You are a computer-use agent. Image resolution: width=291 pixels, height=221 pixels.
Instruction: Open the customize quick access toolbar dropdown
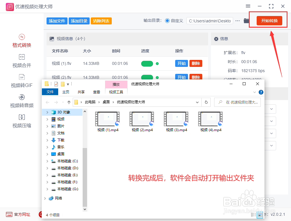pyautogui.click(x=68, y=84)
